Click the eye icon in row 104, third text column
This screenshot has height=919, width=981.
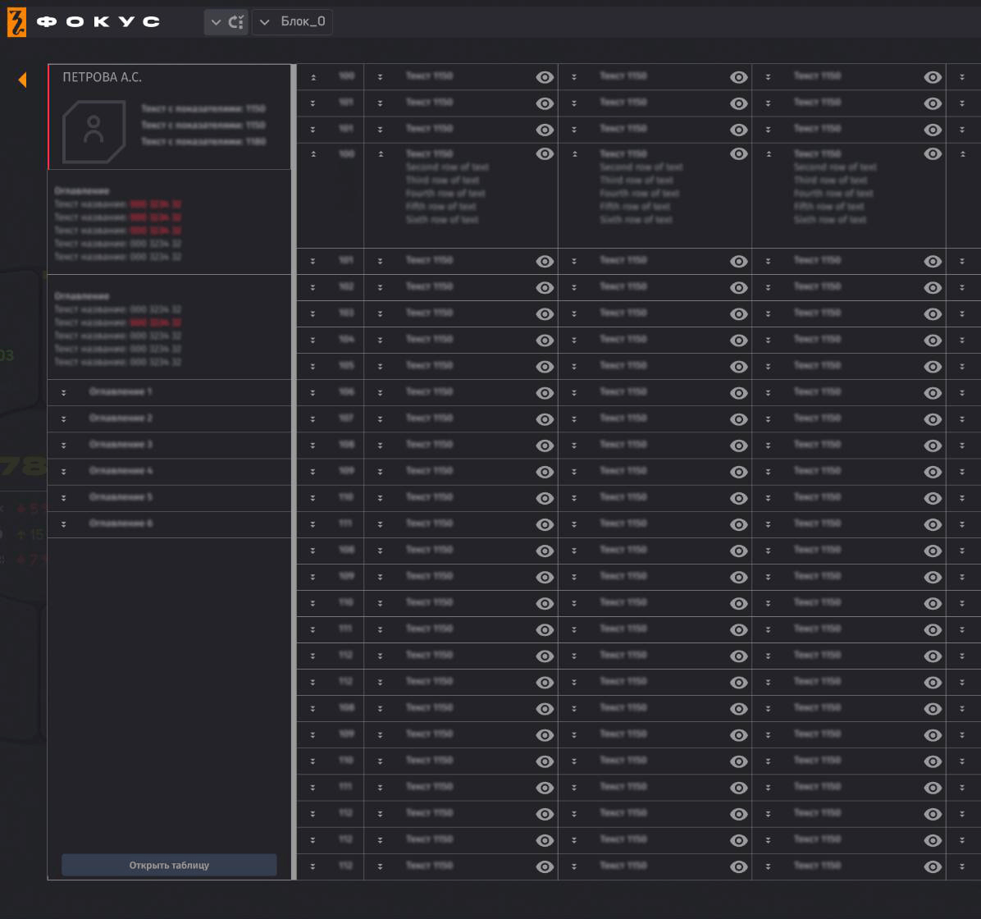coord(933,340)
